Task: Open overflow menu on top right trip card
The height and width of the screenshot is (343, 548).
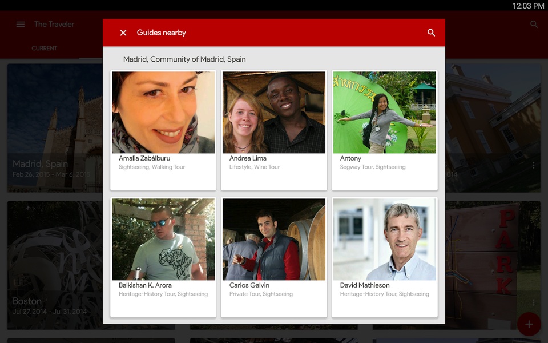Action: coord(533,165)
